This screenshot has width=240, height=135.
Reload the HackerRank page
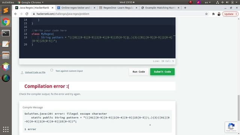[x=27, y=14]
